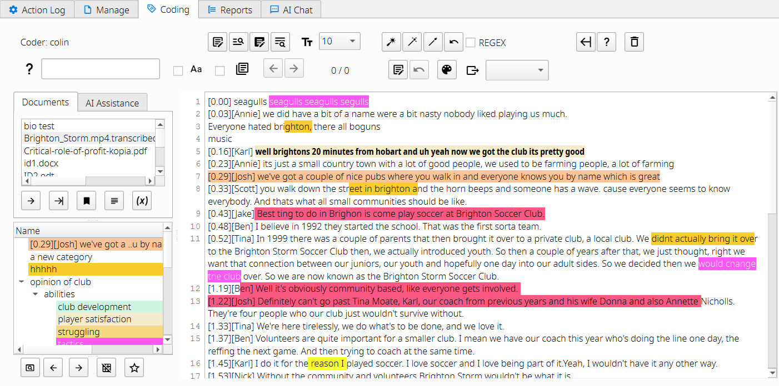
Task: Click the text lines icon under the file list
Action: (x=114, y=201)
